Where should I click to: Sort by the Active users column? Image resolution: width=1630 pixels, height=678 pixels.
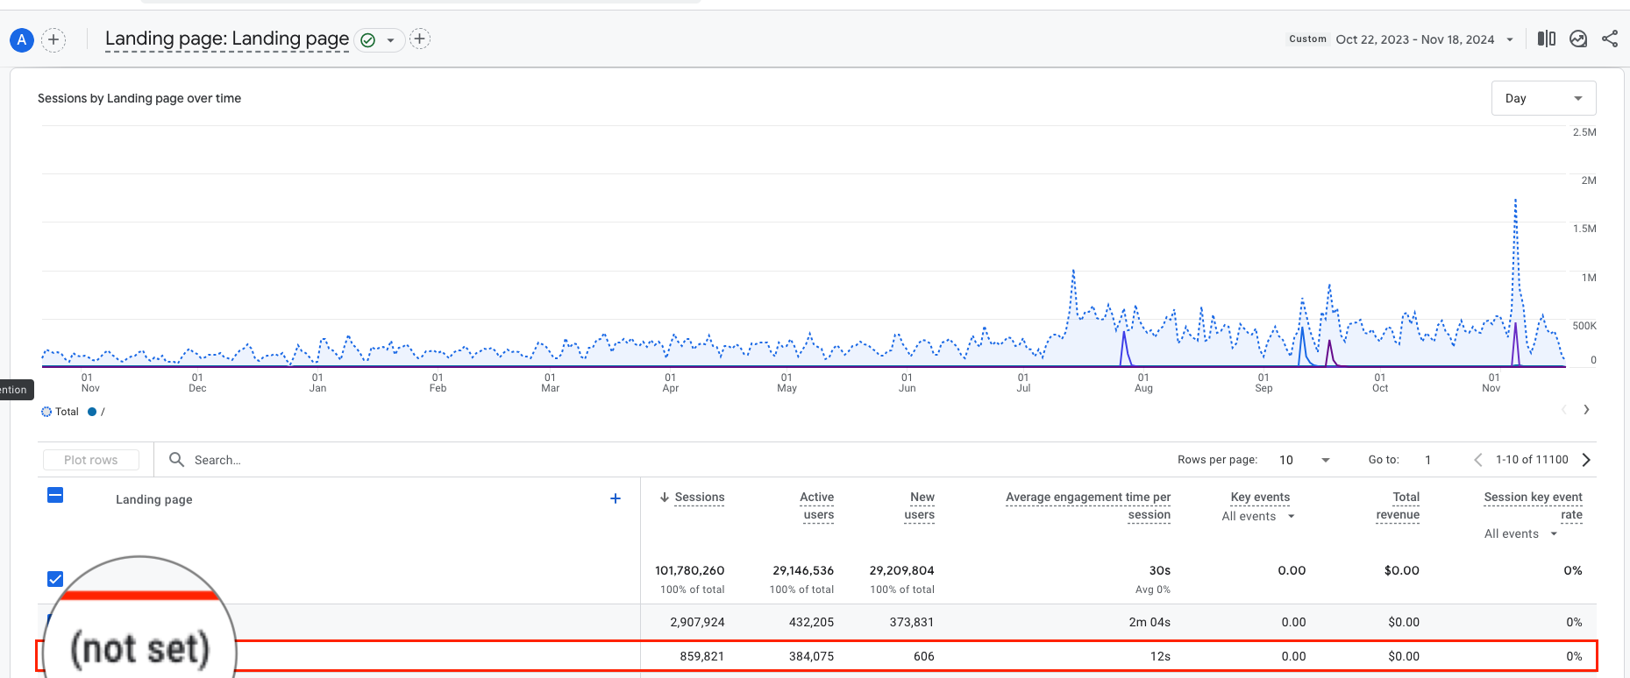click(817, 505)
